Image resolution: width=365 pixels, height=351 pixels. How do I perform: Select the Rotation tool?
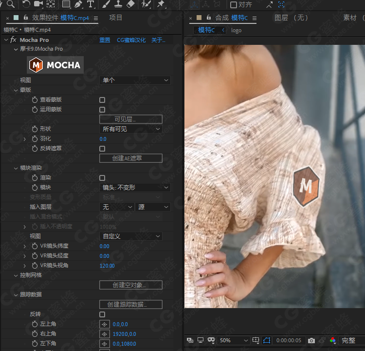tap(26, 4)
